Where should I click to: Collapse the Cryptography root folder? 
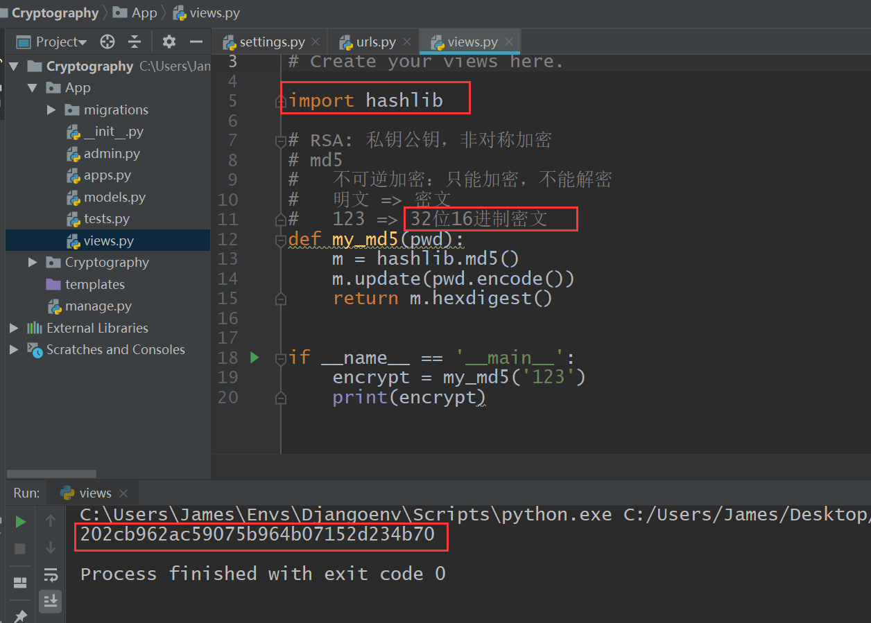[x=14, y=67]
